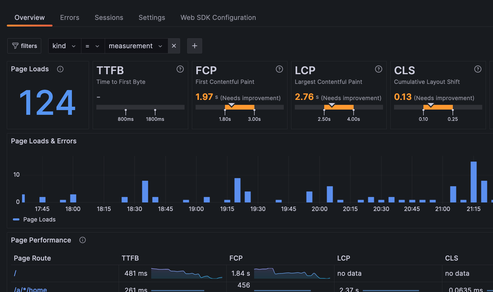Click the FCP help question icon
This screenshot has width=493, height=292.
tap(279, 69)
